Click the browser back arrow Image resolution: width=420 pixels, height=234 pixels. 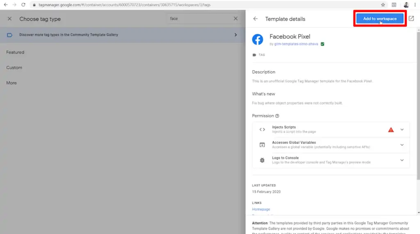pyautogui.click(x=6, y=5)
